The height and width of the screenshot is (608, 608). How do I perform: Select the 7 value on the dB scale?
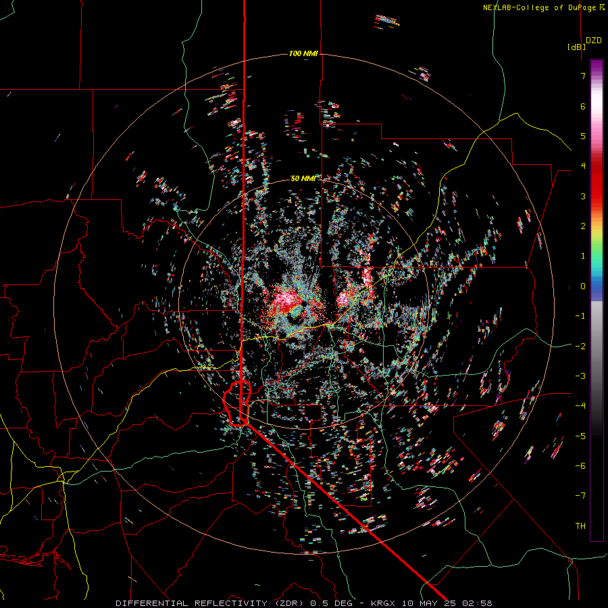click(583, 76)
